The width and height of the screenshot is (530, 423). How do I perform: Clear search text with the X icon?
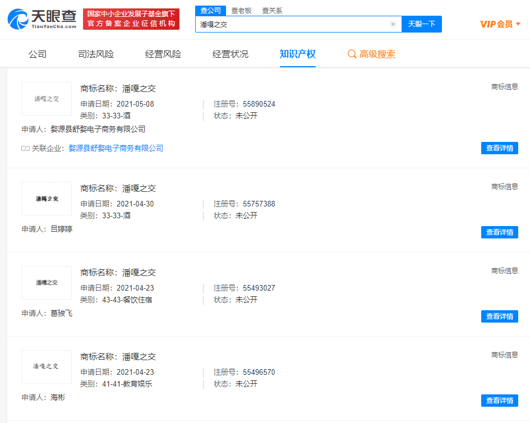[x=393, y=24]
